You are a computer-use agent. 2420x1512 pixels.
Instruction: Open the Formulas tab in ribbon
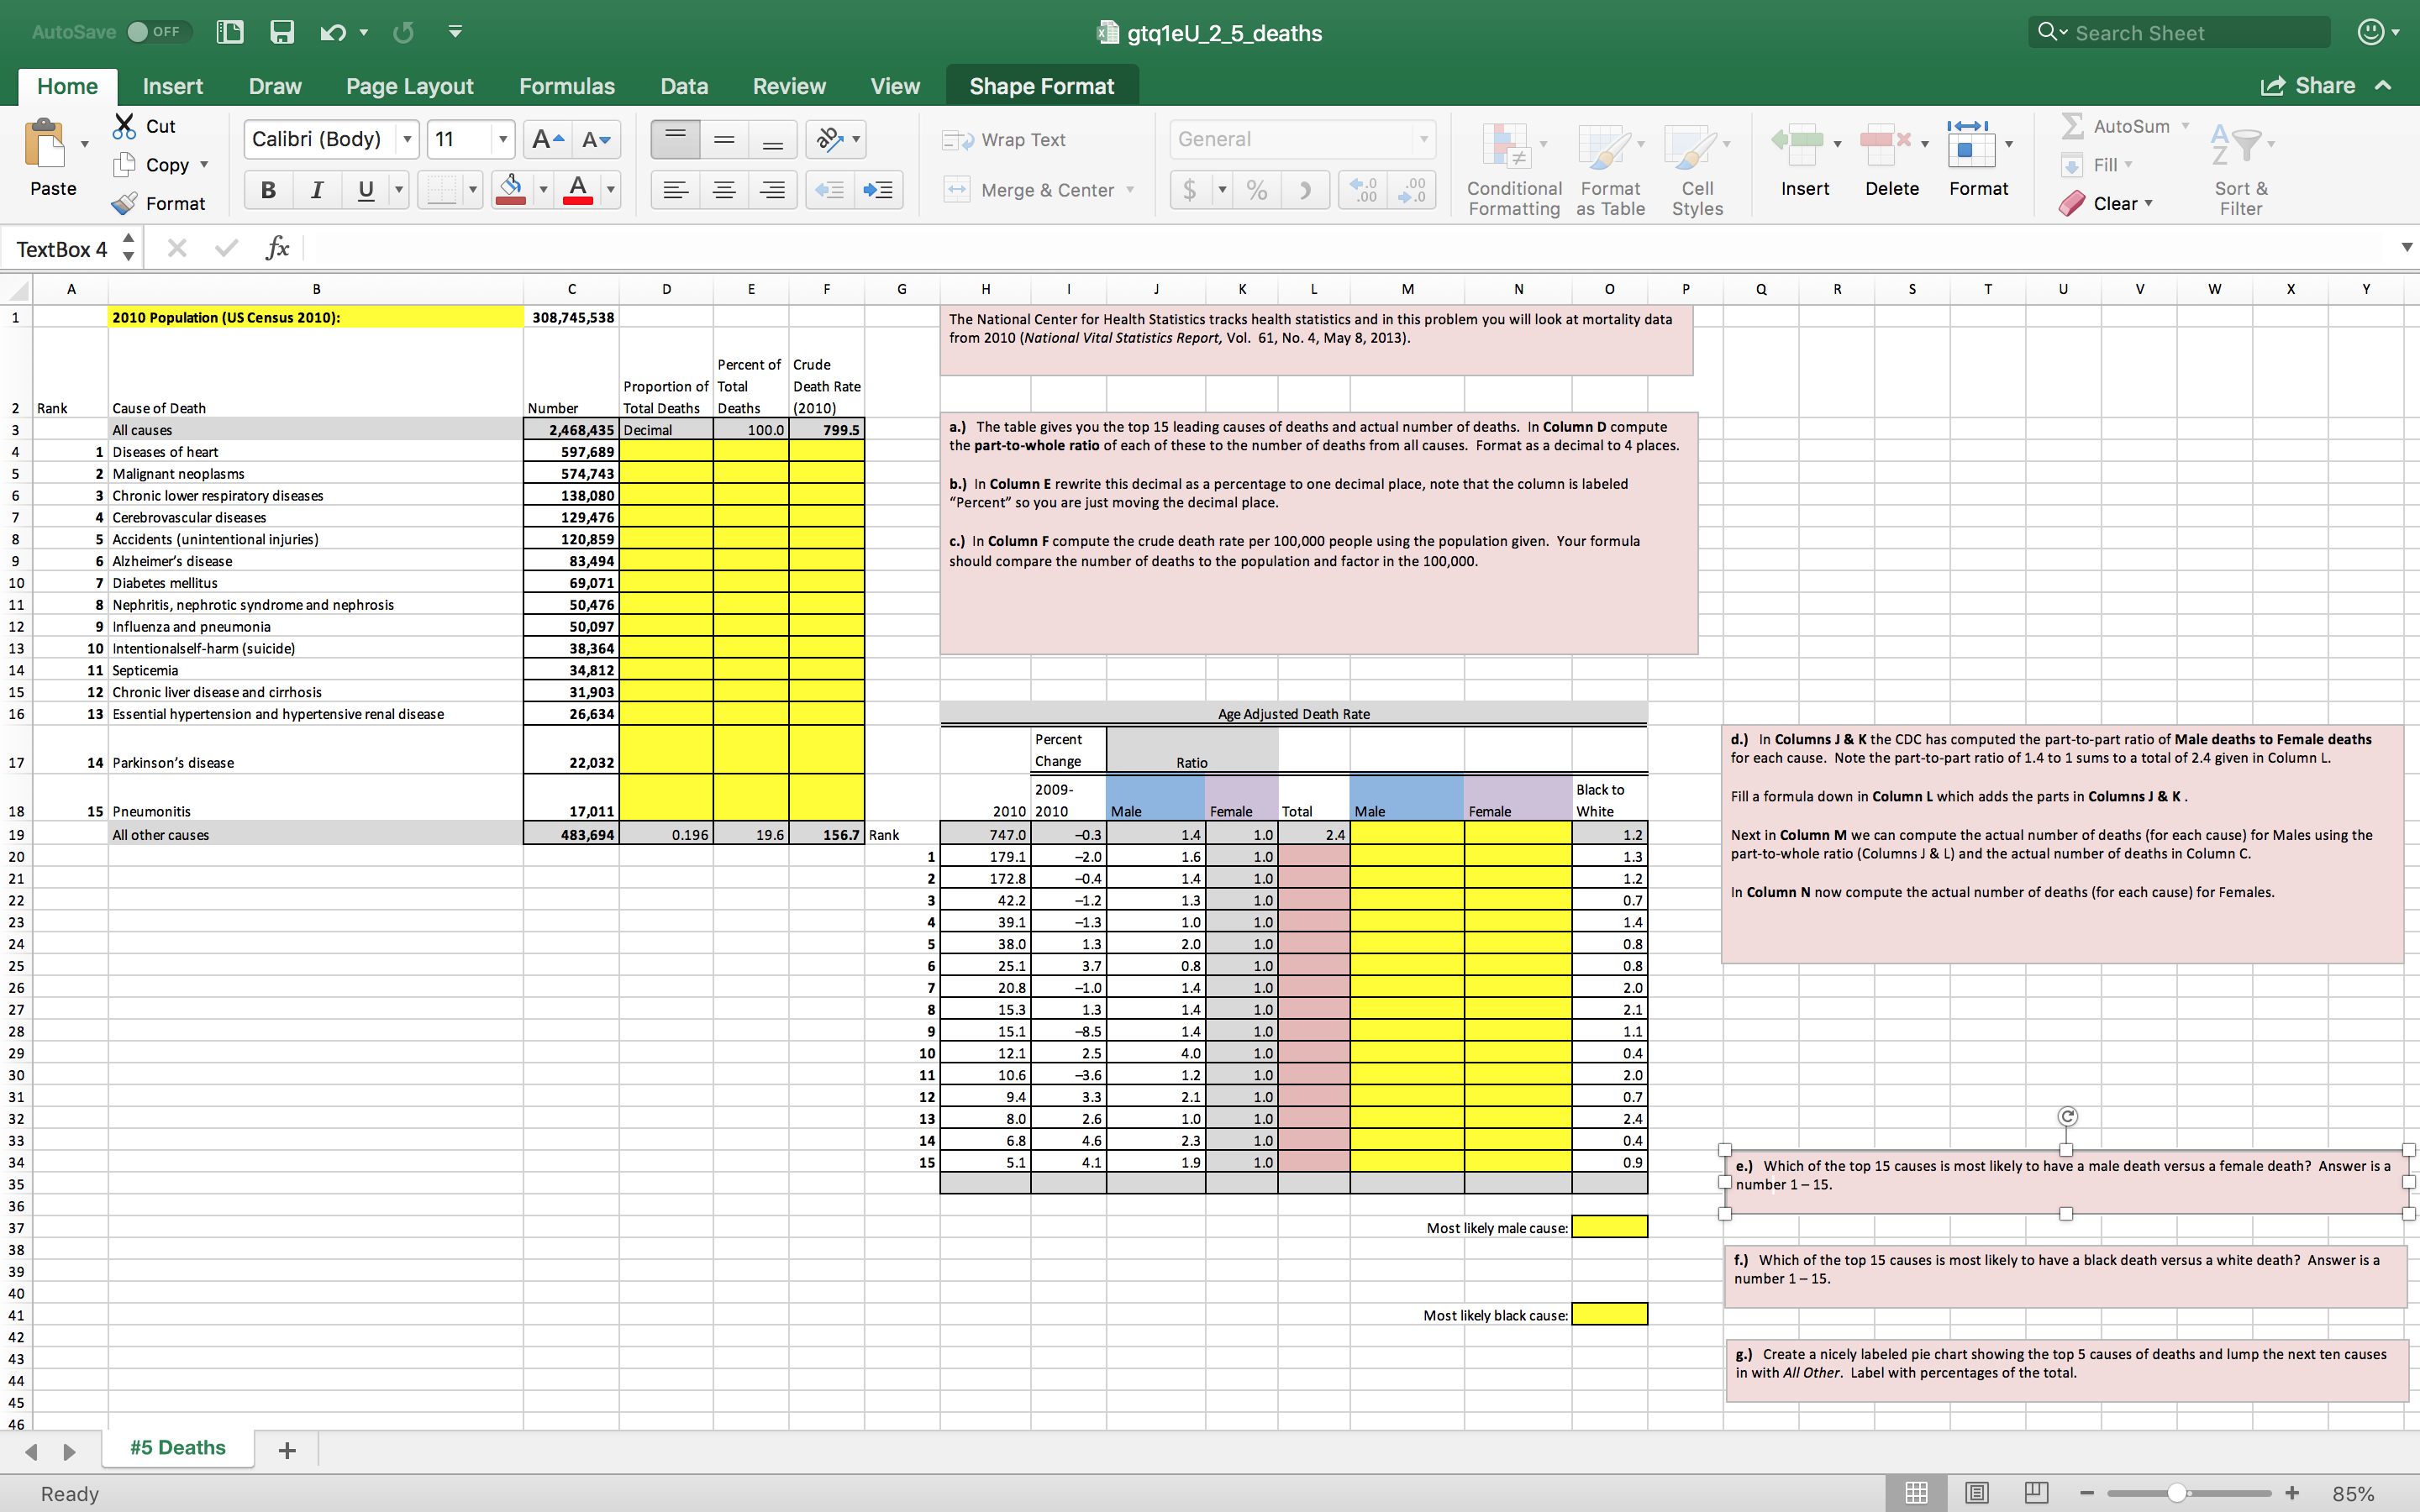566,84
